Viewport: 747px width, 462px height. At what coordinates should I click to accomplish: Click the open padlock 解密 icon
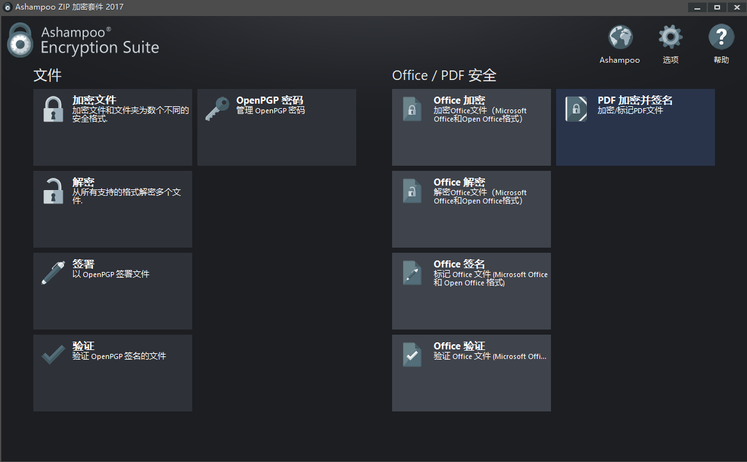coord(53,191)
